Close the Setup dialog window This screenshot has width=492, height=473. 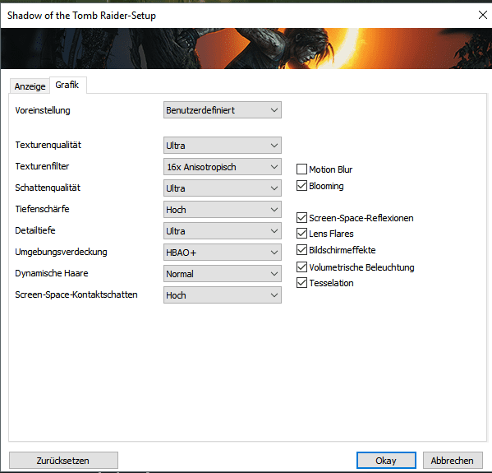[x=483, y=15]
